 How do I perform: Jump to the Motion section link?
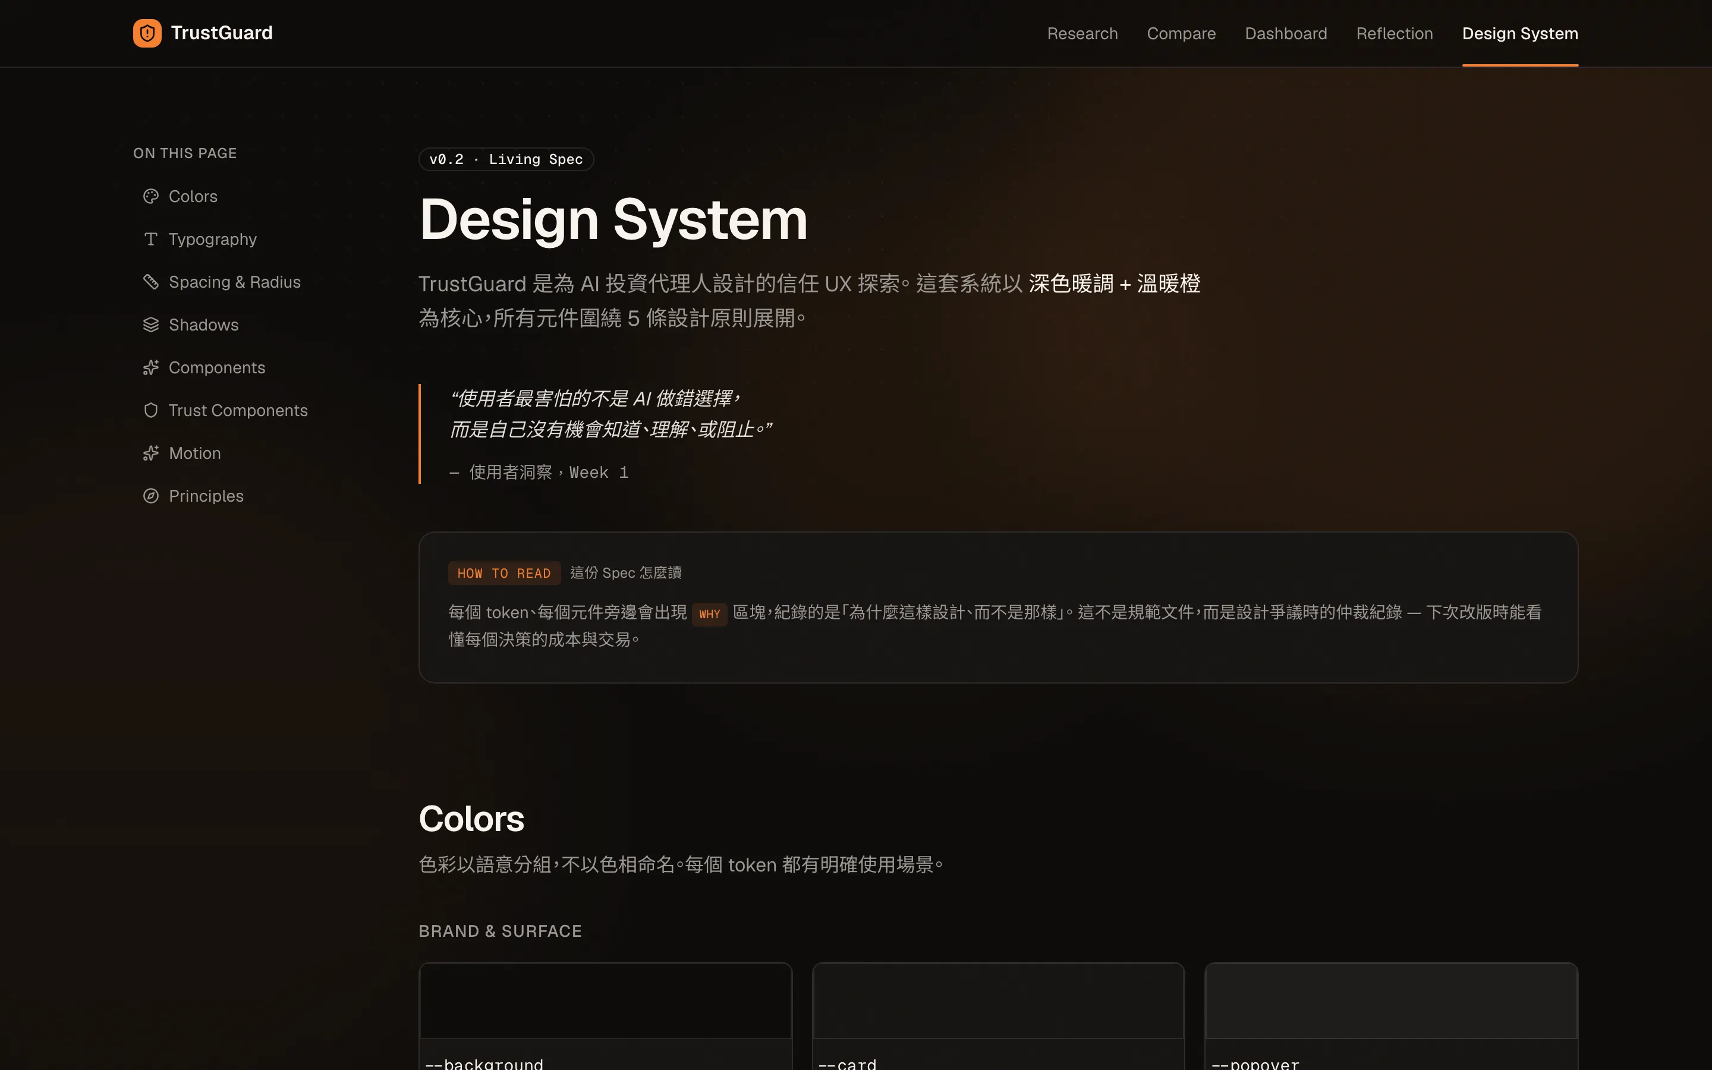194,453
